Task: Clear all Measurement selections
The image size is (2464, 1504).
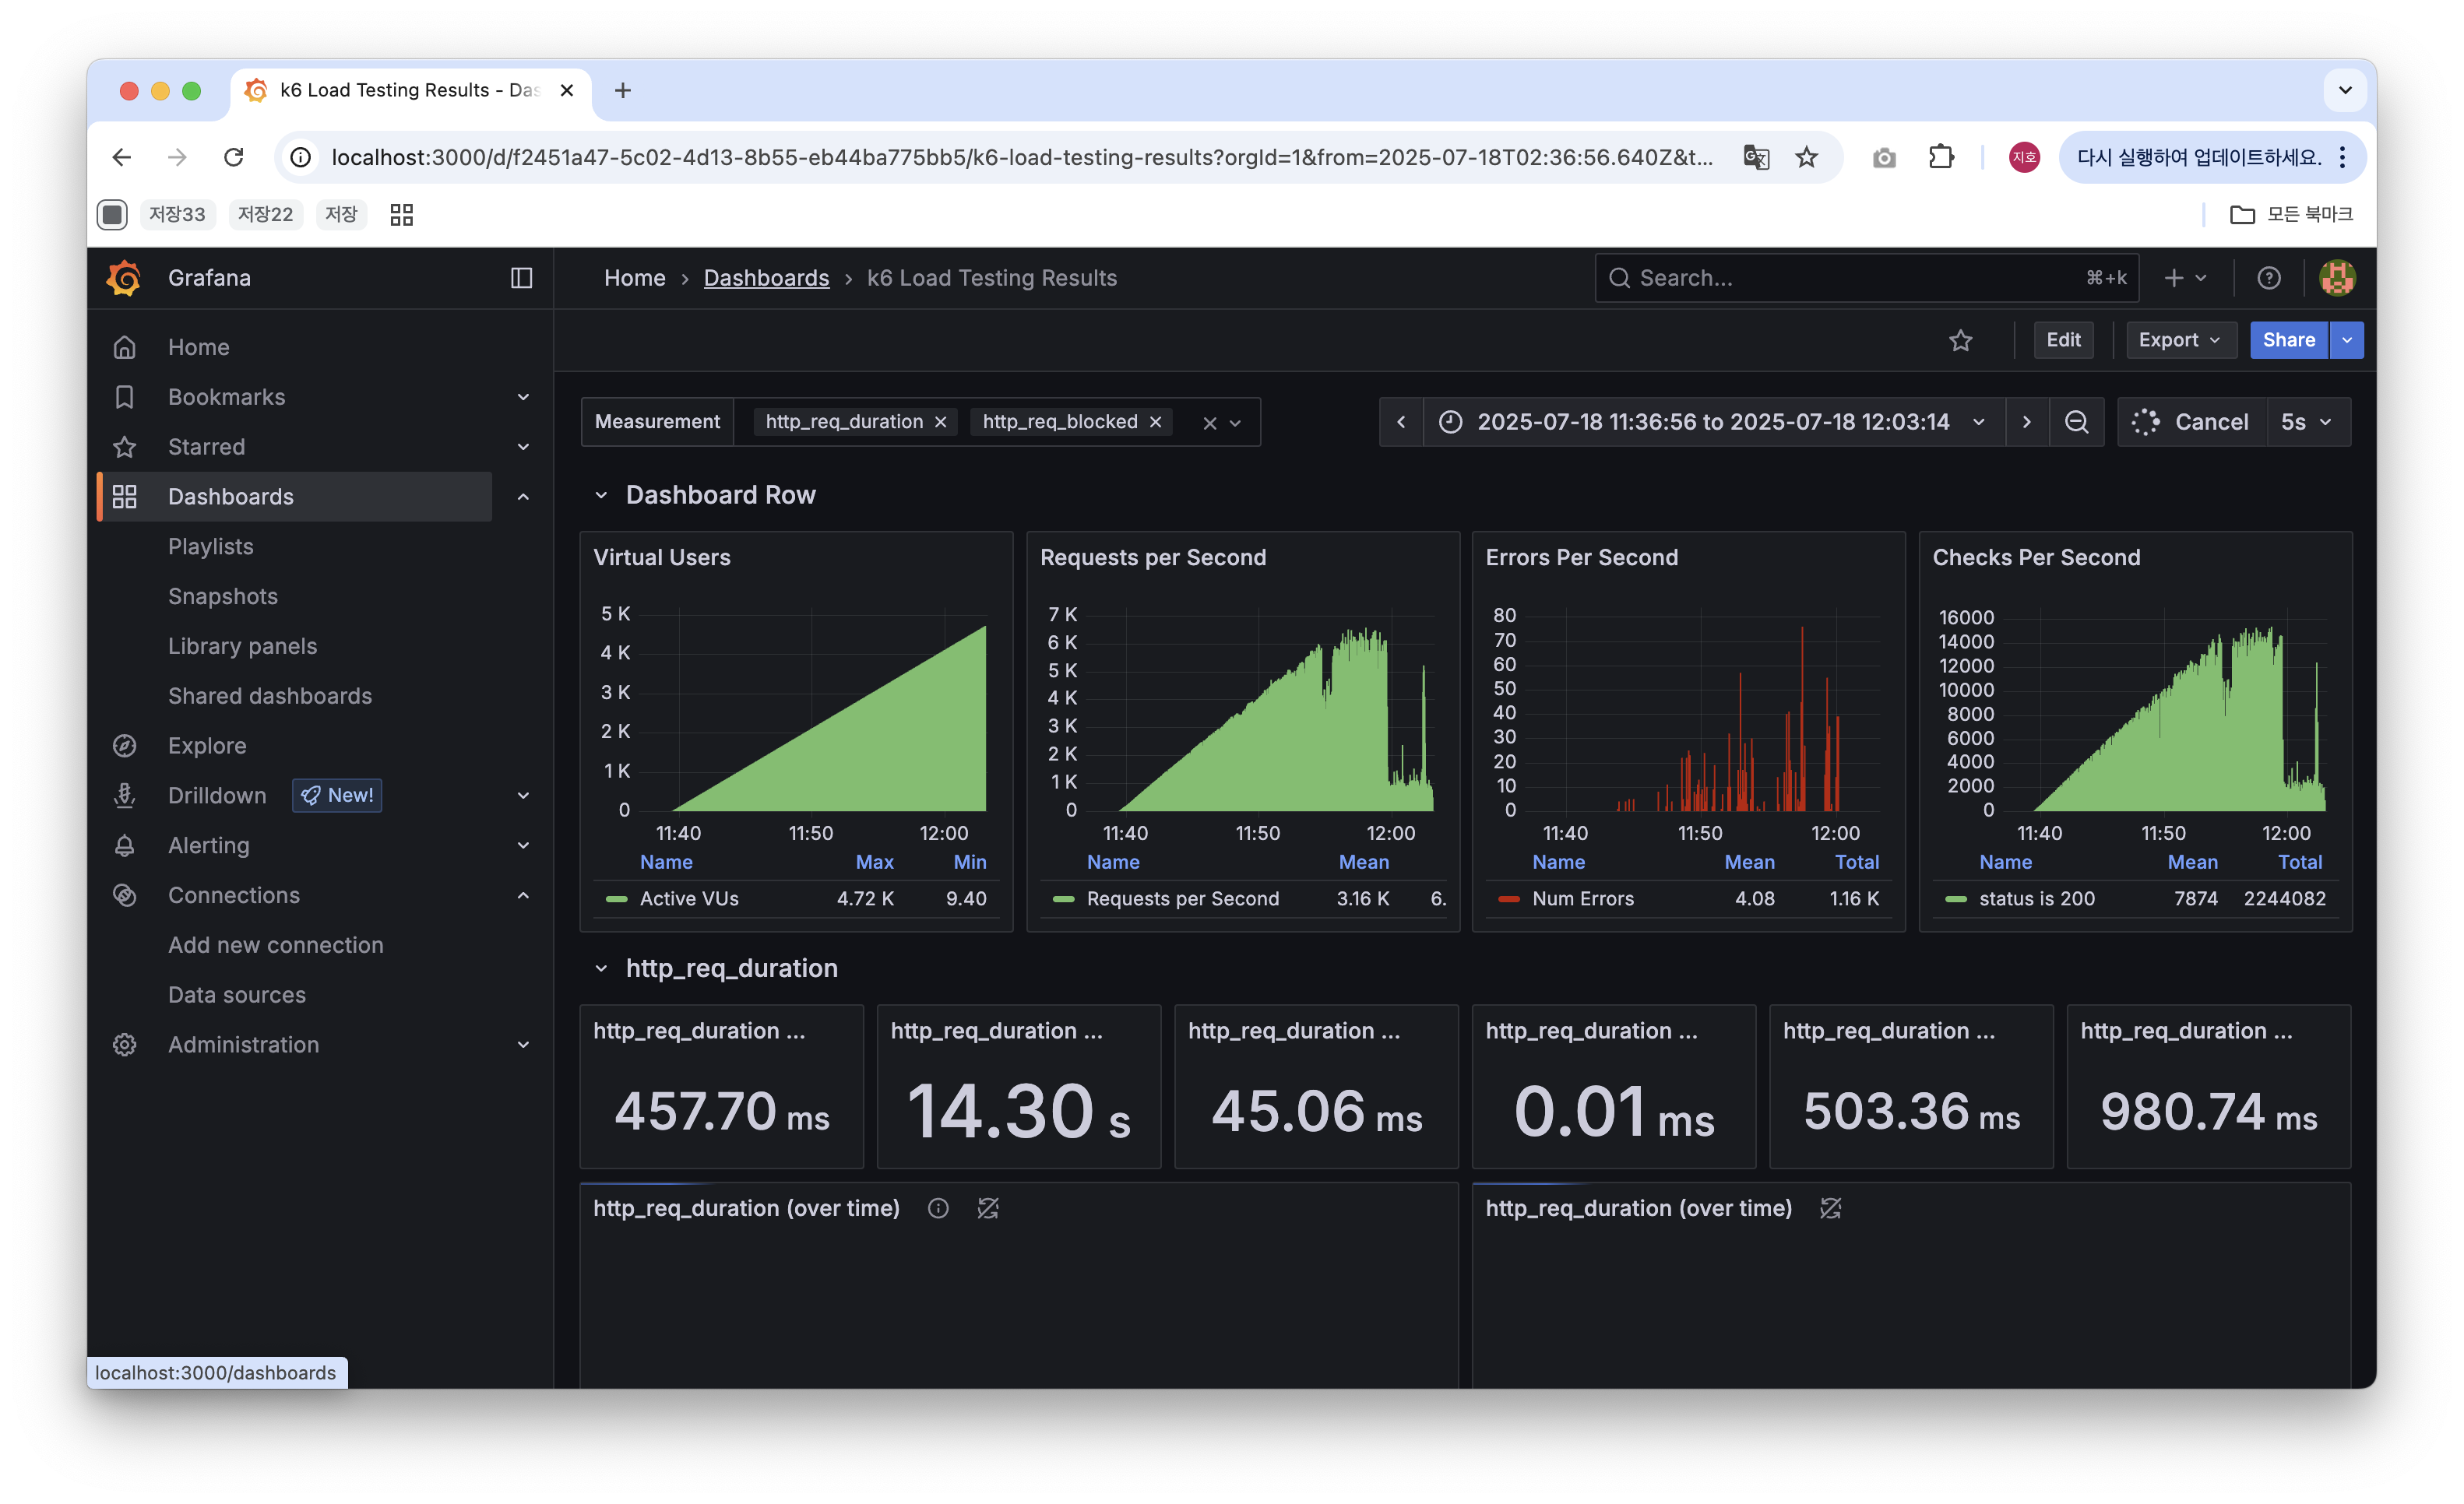Action: tap(1209, 423)
